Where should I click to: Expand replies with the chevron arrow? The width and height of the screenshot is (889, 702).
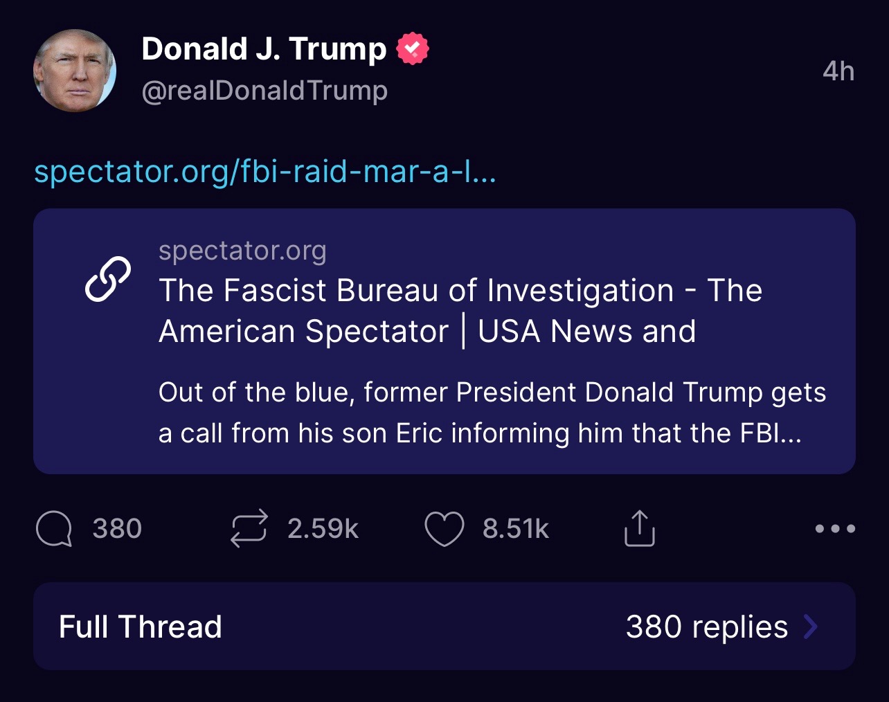point(811,627)
